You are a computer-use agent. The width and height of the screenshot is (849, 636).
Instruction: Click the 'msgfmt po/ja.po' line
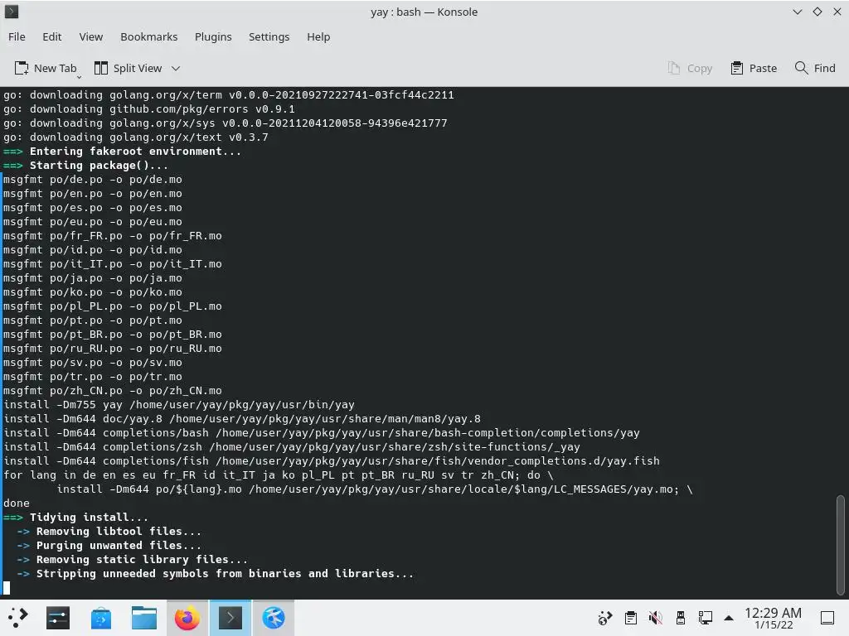(93, 278)
